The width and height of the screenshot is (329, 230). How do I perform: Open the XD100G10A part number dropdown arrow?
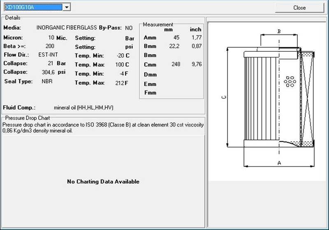pyautogui.click(x=67, y=7)
